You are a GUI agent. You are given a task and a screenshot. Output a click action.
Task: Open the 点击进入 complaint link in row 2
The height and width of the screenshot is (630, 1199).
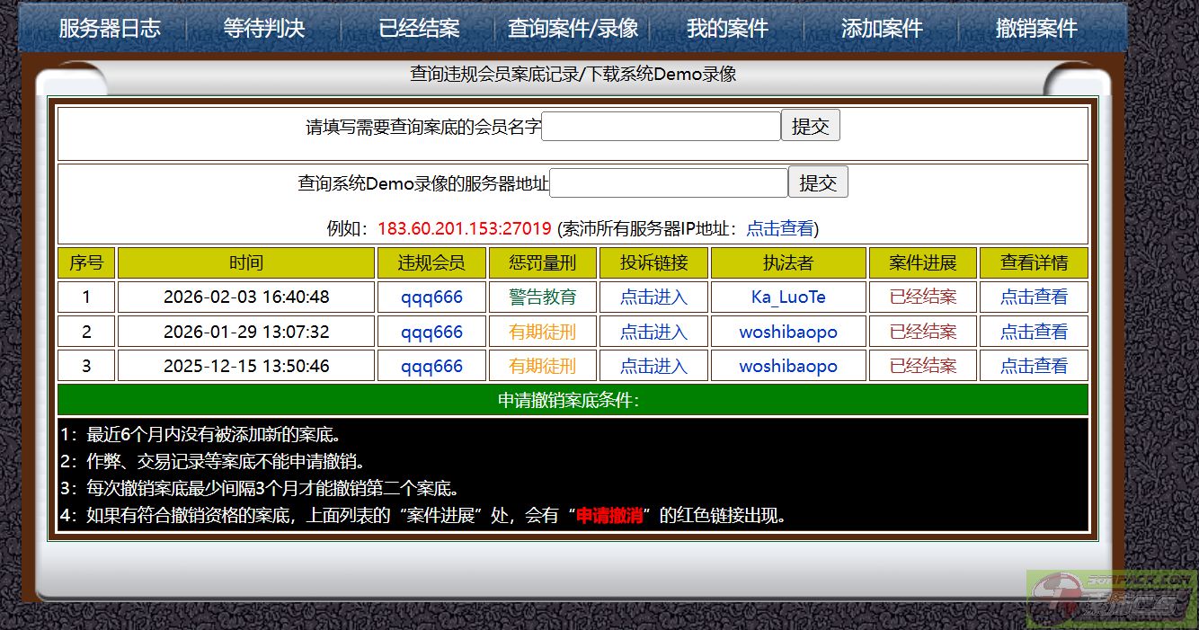click(x=653, y=332)
